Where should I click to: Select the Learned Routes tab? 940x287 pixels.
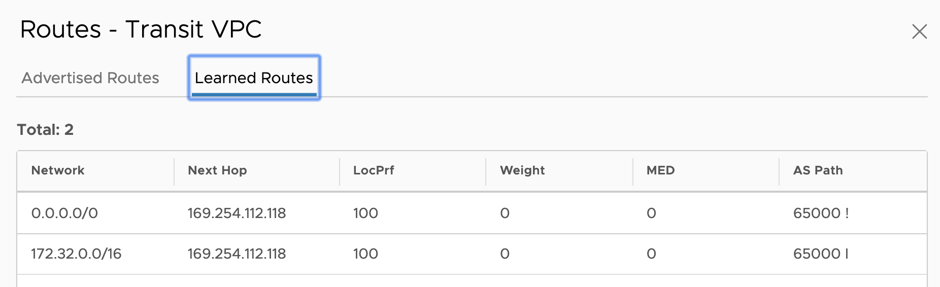pyautogui.click(x=254, y=78)
